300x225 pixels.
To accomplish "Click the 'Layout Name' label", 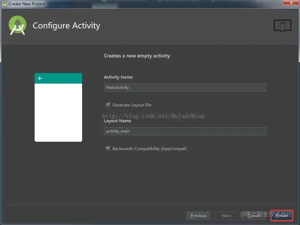I will (117, 121).
